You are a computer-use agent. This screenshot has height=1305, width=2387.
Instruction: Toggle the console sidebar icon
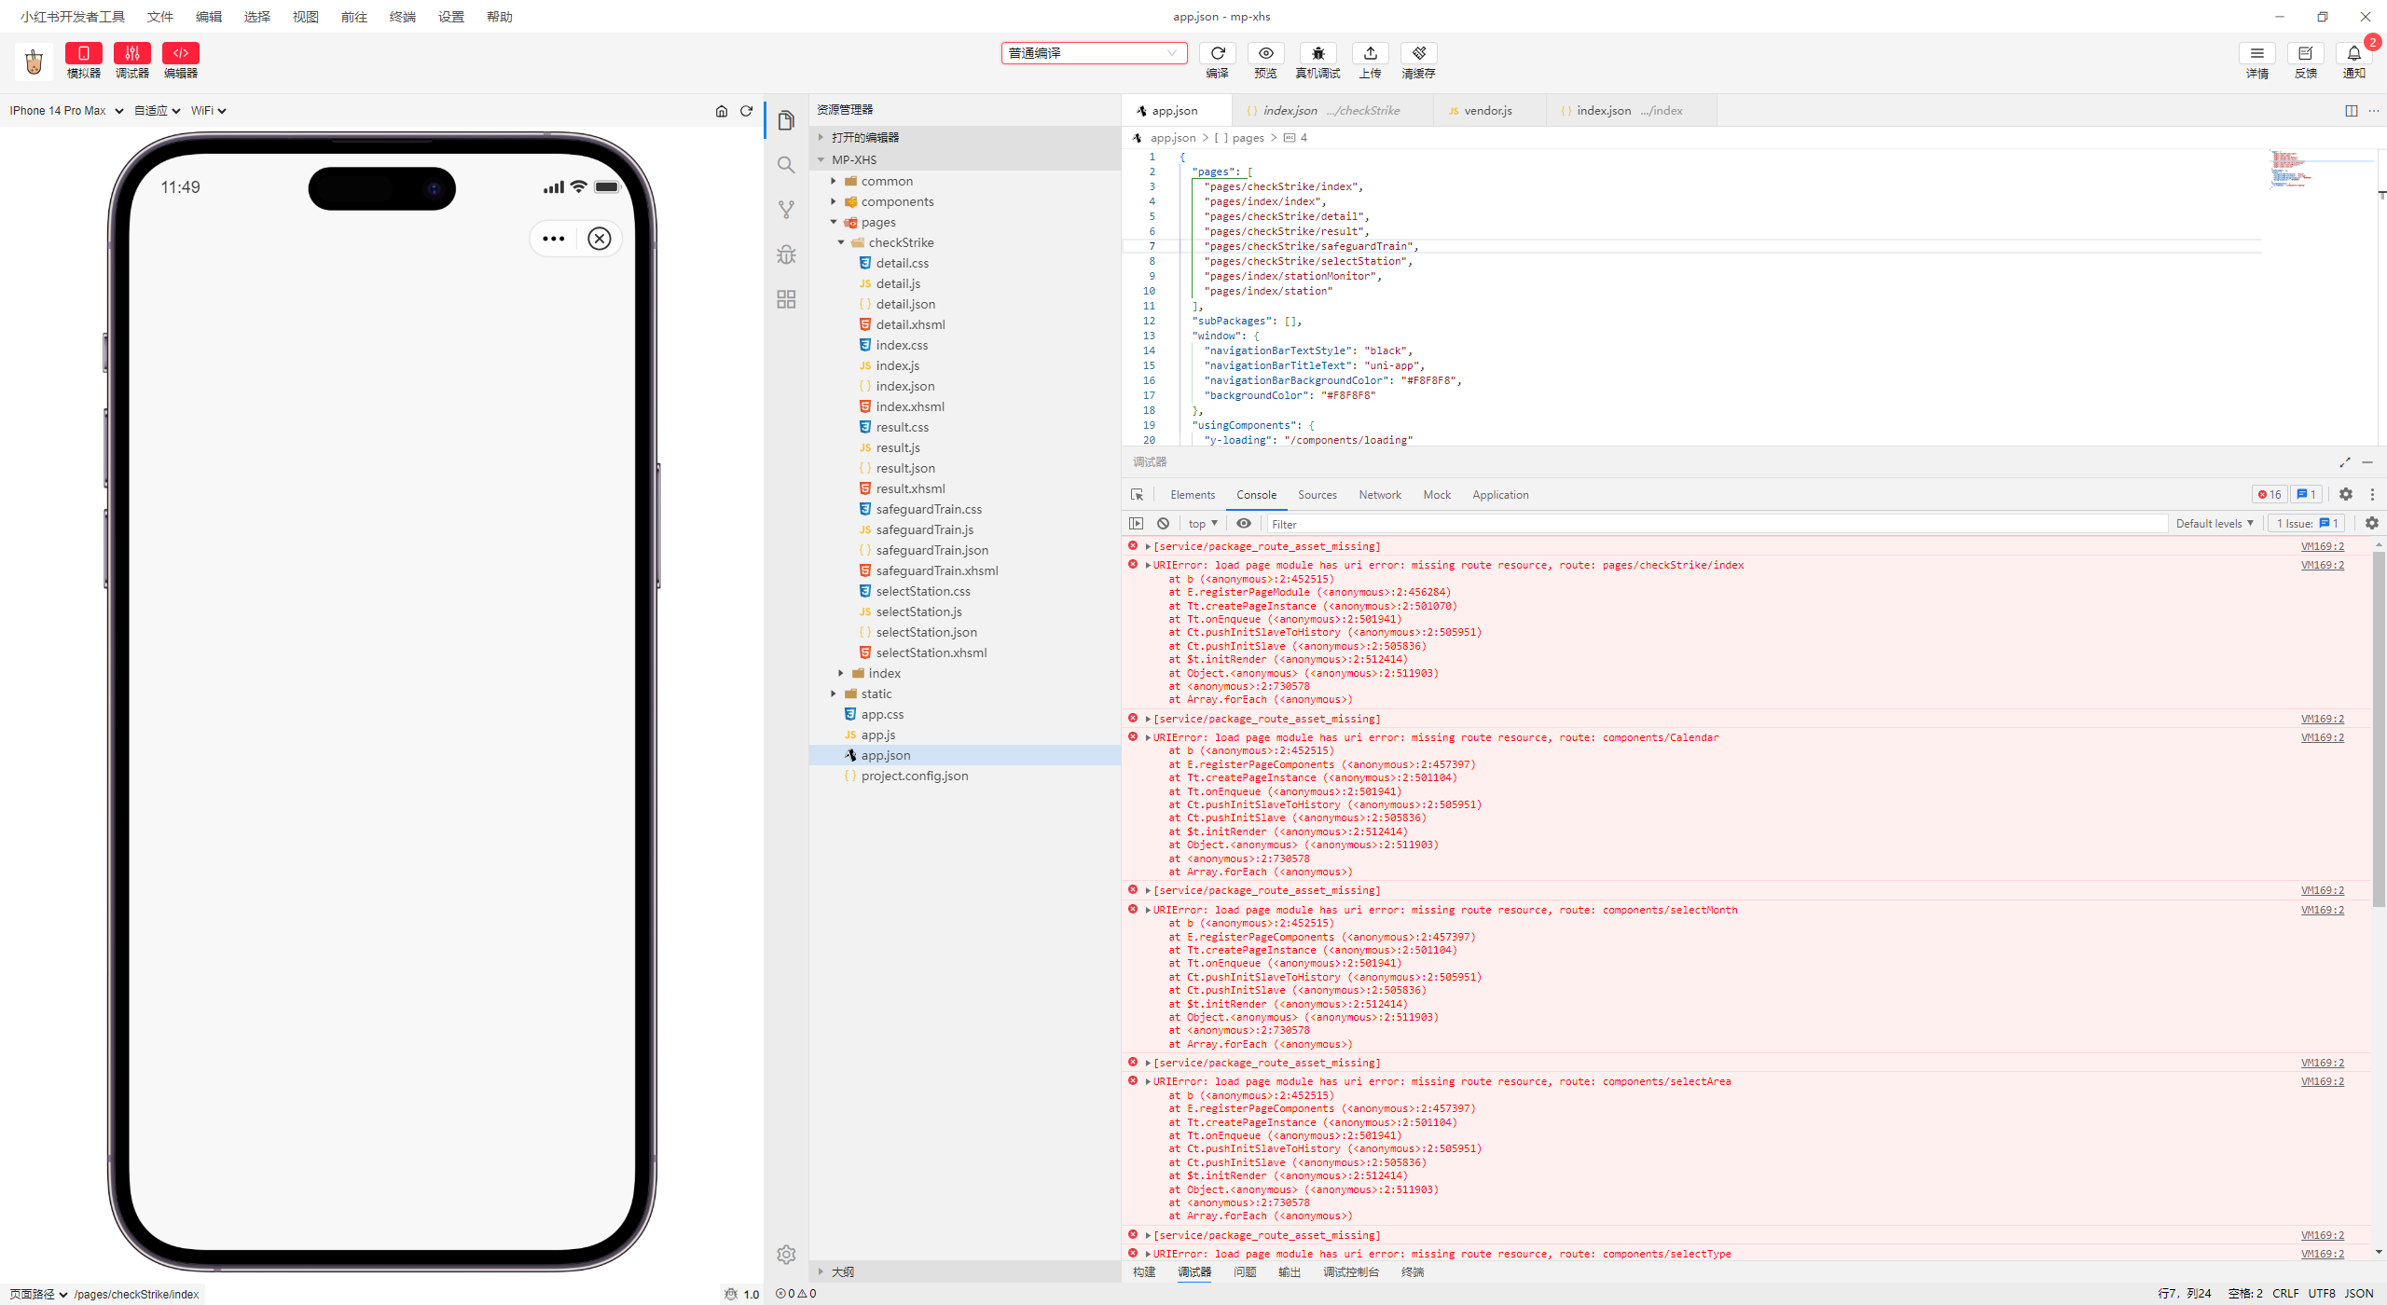(x=1136, y=524)
